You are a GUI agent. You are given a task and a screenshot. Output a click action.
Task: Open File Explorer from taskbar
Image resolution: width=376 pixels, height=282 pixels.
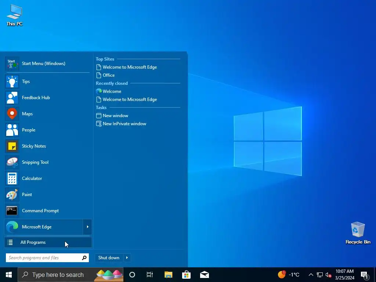point(168,275)
